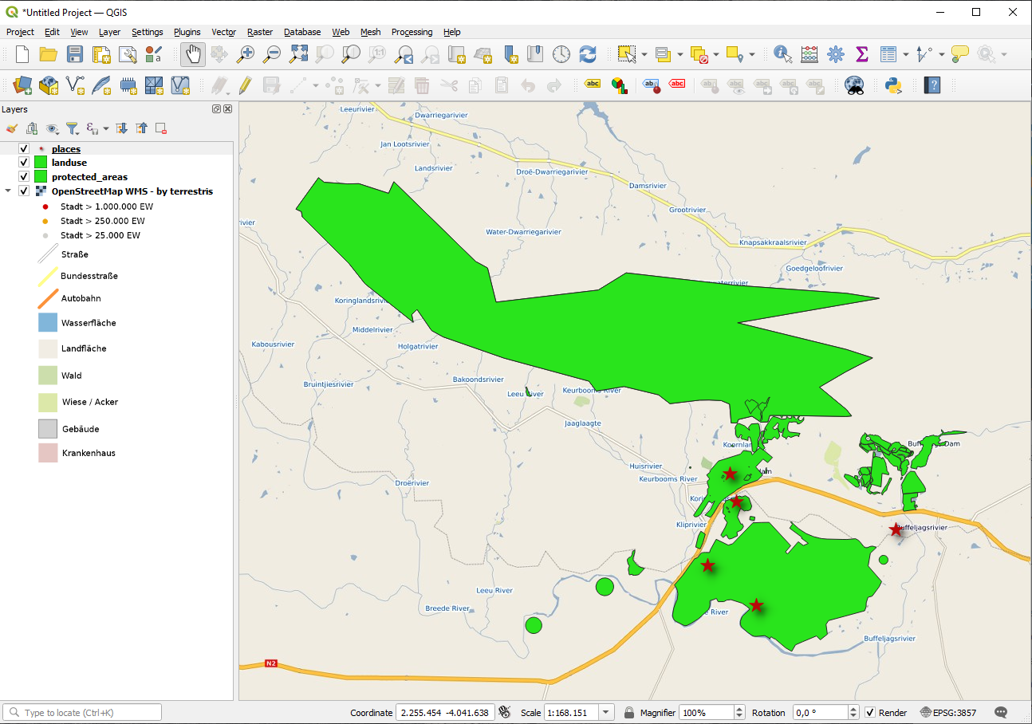Toggle the protected_areas layer checkbox
The image size is (1032, 724).
pos(24,177)
